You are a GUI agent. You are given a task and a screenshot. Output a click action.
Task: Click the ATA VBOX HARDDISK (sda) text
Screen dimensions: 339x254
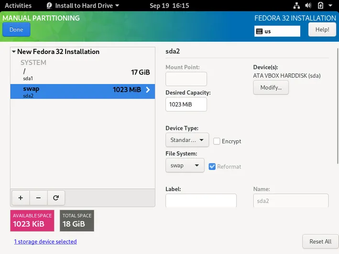tap(287, 76)
